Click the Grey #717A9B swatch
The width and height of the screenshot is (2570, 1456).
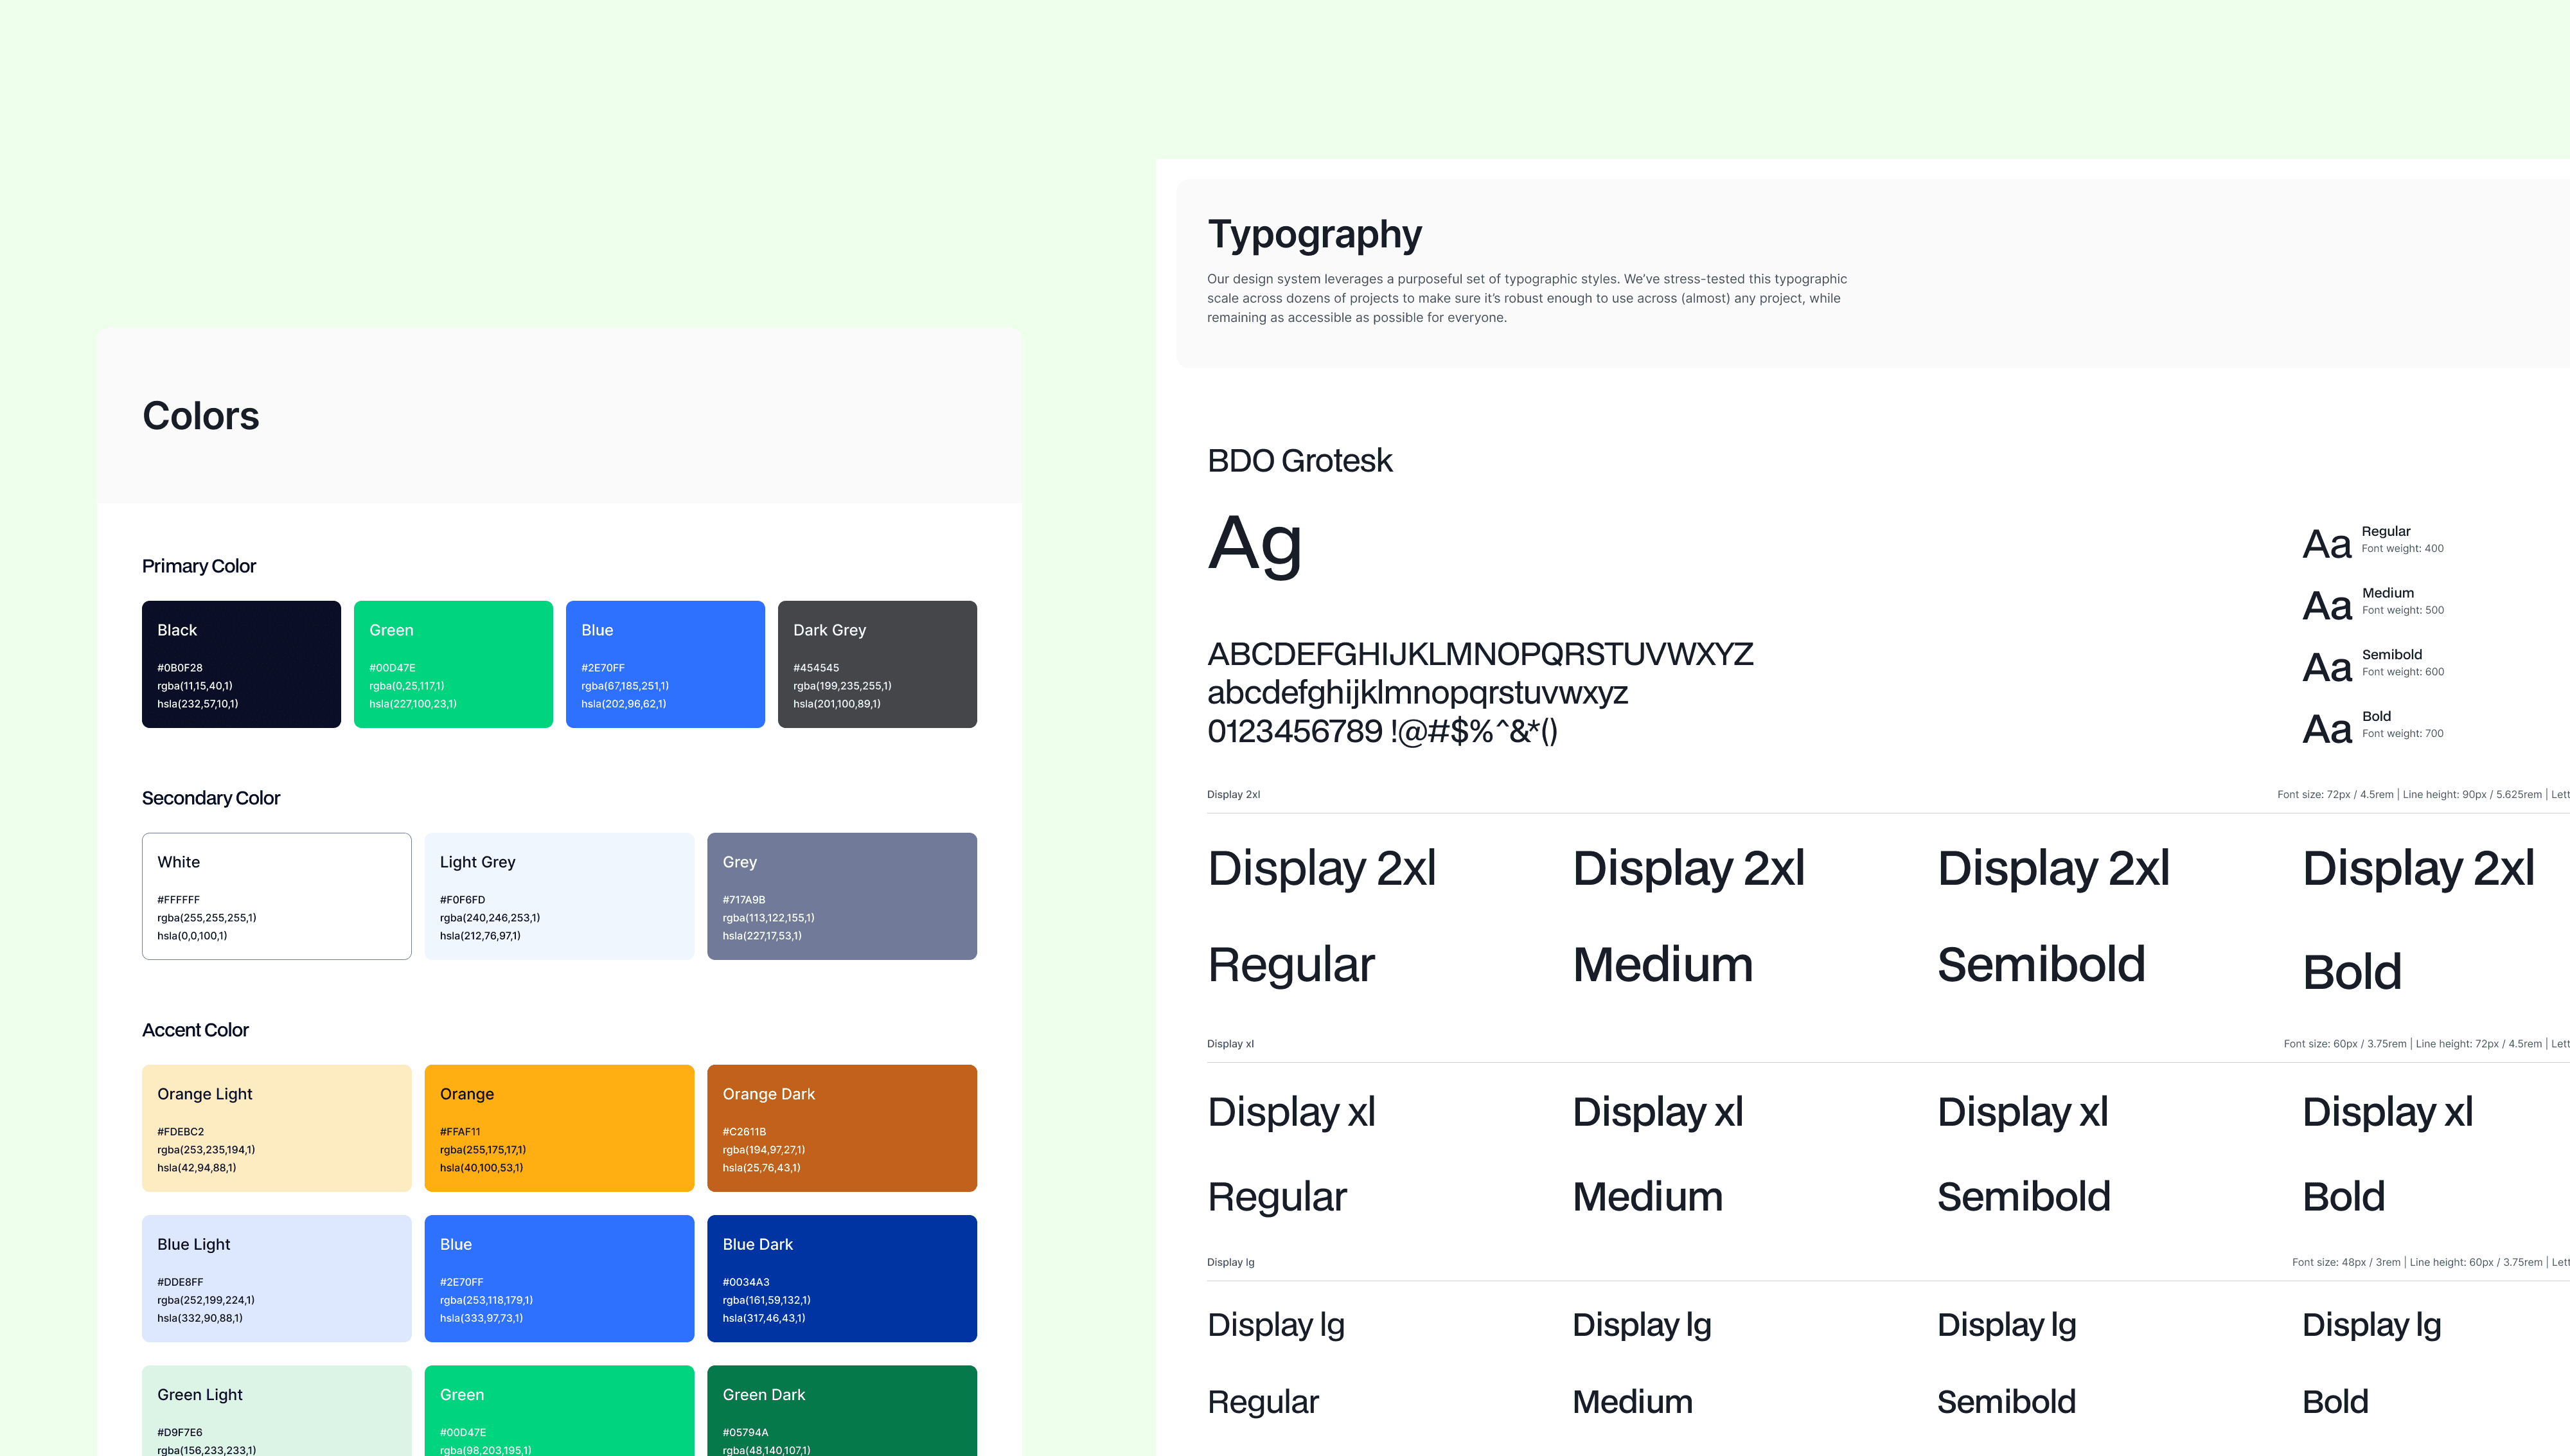pyautogui.click(x=842, y=896)
